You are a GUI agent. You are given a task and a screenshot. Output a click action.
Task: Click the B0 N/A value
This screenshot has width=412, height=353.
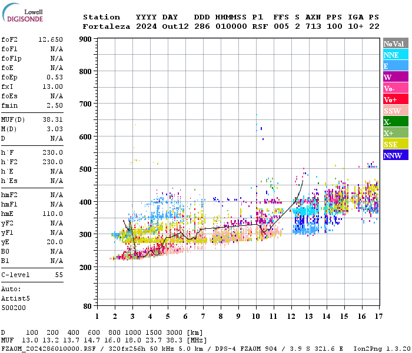pyautogui.click(x=57, y=252)
